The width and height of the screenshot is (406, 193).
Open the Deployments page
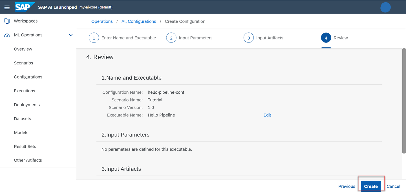click(x=27, y=105)
